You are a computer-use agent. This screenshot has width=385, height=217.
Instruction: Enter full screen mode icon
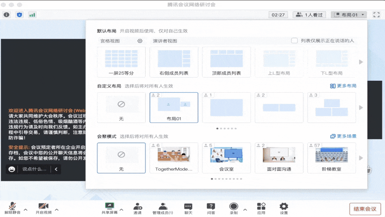(376, 15)
